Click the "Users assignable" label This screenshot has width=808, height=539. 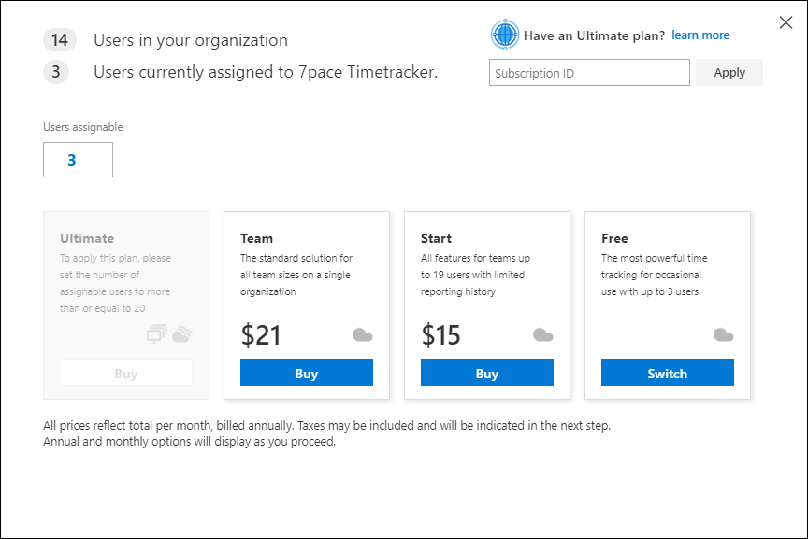point(83,127)
